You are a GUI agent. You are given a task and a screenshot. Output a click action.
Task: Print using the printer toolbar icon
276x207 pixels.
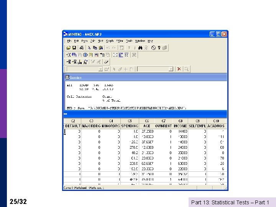point(82,48)
